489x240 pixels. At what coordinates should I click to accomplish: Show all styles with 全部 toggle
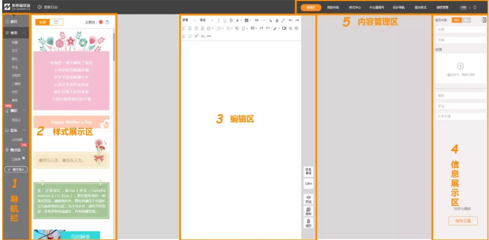[x=42, y=22]
